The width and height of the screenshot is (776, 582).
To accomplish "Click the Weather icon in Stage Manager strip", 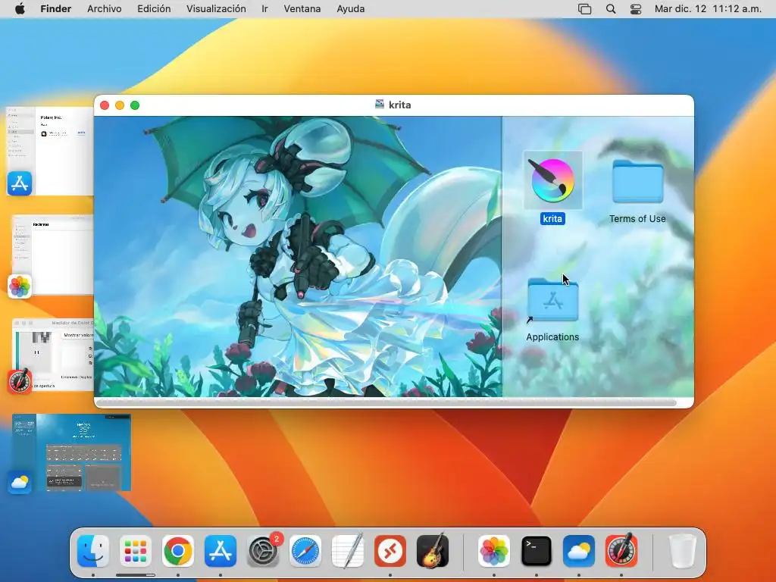I will point(20,482).
